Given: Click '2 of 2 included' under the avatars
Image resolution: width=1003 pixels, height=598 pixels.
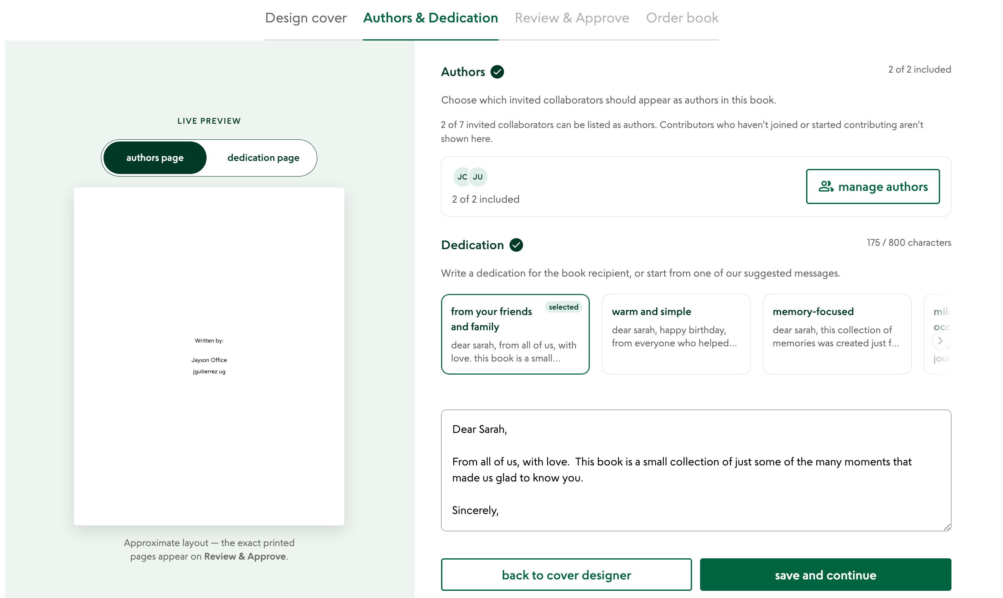Looking at the screenshot, I should click(486, 199).
